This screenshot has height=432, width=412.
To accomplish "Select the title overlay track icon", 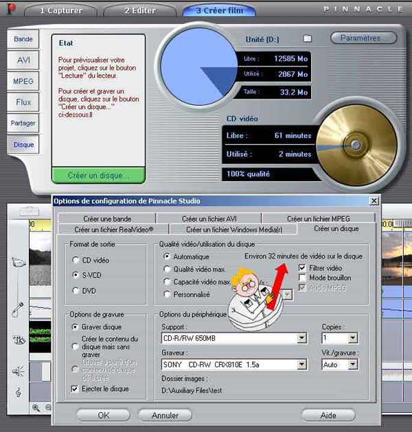I will [x=19, y=340].
